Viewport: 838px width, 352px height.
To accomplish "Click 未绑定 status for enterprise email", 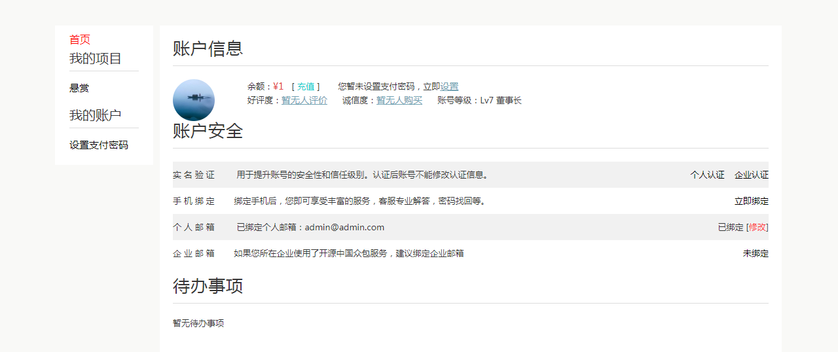I will (x=756, y=253).
